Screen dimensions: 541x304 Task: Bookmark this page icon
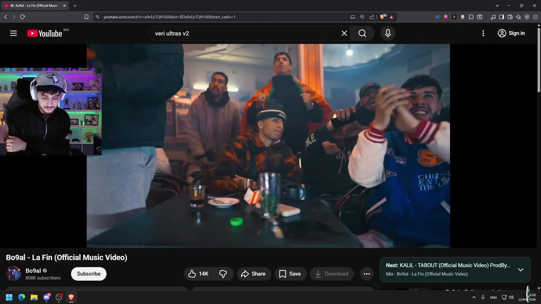pos(86,17)
